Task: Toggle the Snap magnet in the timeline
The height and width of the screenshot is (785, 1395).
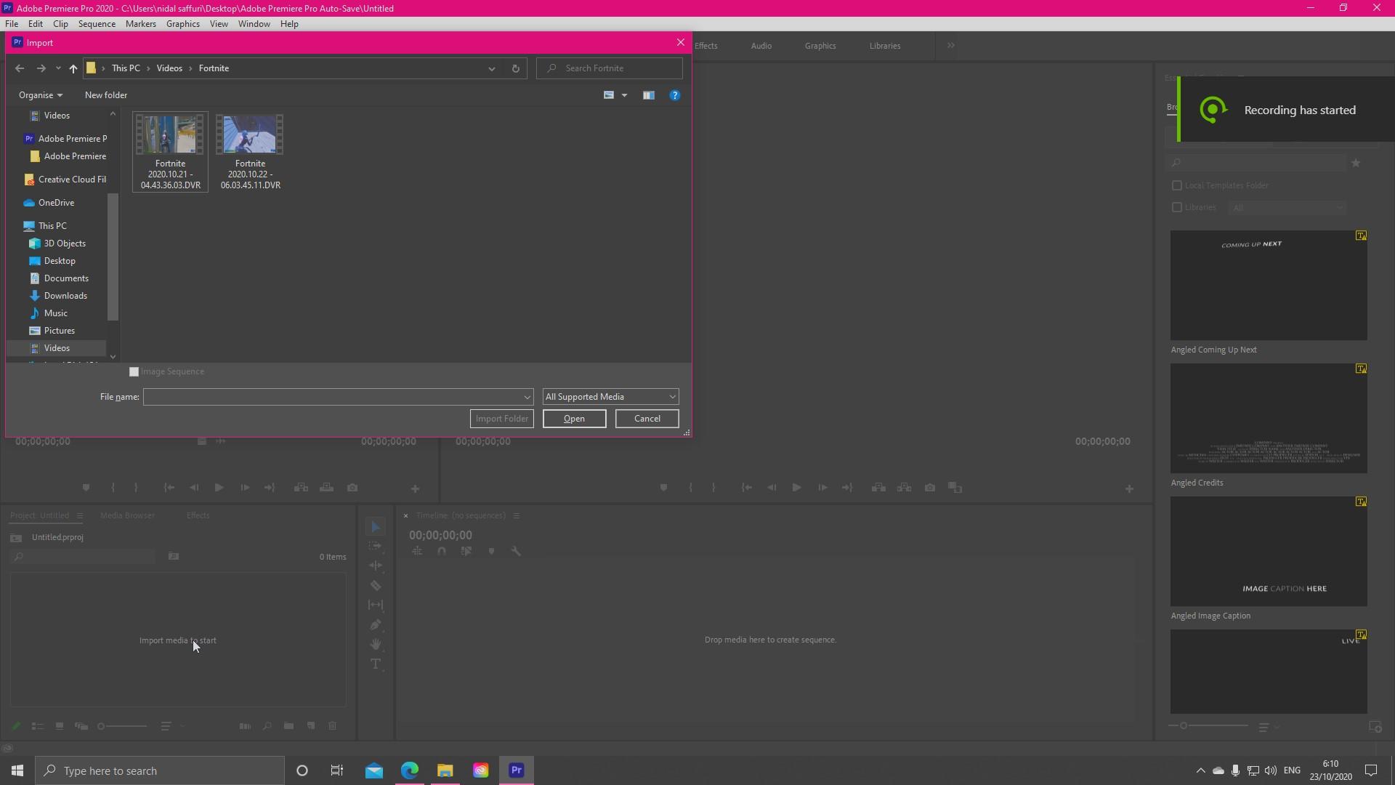Action: point(442,551)
